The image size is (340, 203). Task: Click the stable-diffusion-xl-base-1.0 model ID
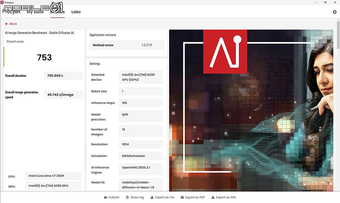coord(140,185)
